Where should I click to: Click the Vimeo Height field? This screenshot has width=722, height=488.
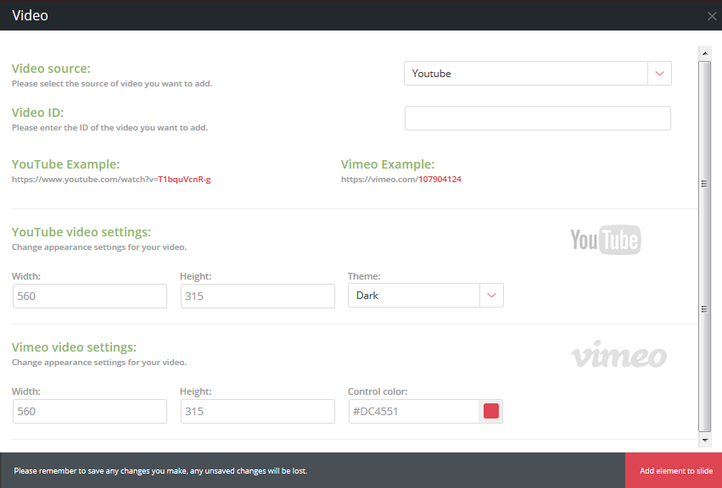[x=258, y=411]
